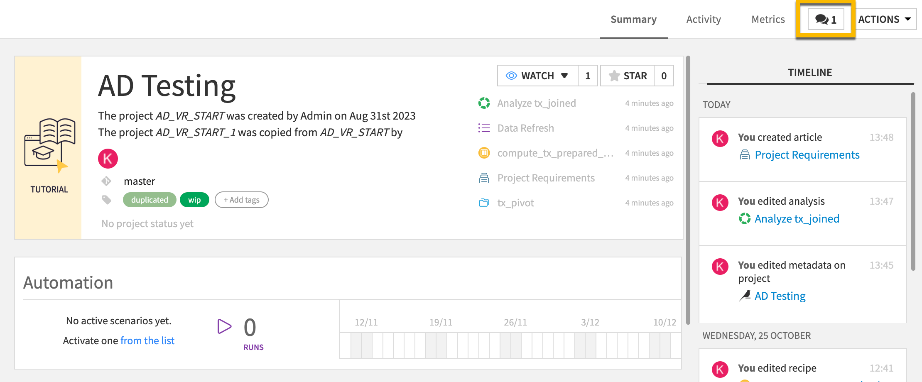This screenshot has height=382, width=922.
Task: Open the ACTIONS dropdown menu
Action: tap(885, 20)
